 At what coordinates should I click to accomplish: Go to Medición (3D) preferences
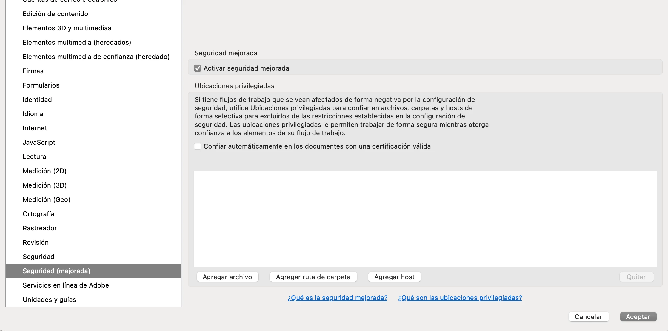pyautogui.click(x=44, y=185)
